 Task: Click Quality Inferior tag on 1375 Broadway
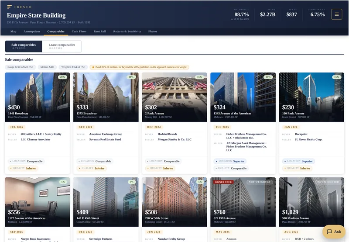(x=92, y=168)
